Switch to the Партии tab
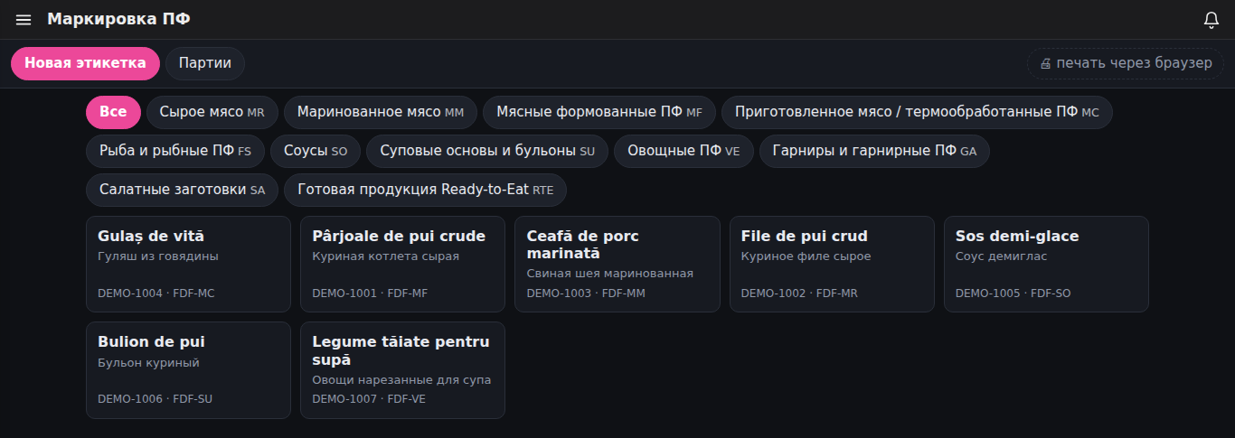Viewport: 1235px width, 438px height. pyautogui.click(x=205, y=63)
